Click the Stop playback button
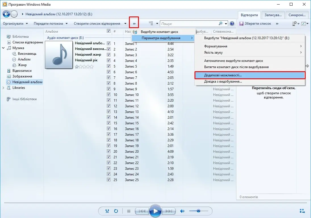 click(x=129, y=211)
